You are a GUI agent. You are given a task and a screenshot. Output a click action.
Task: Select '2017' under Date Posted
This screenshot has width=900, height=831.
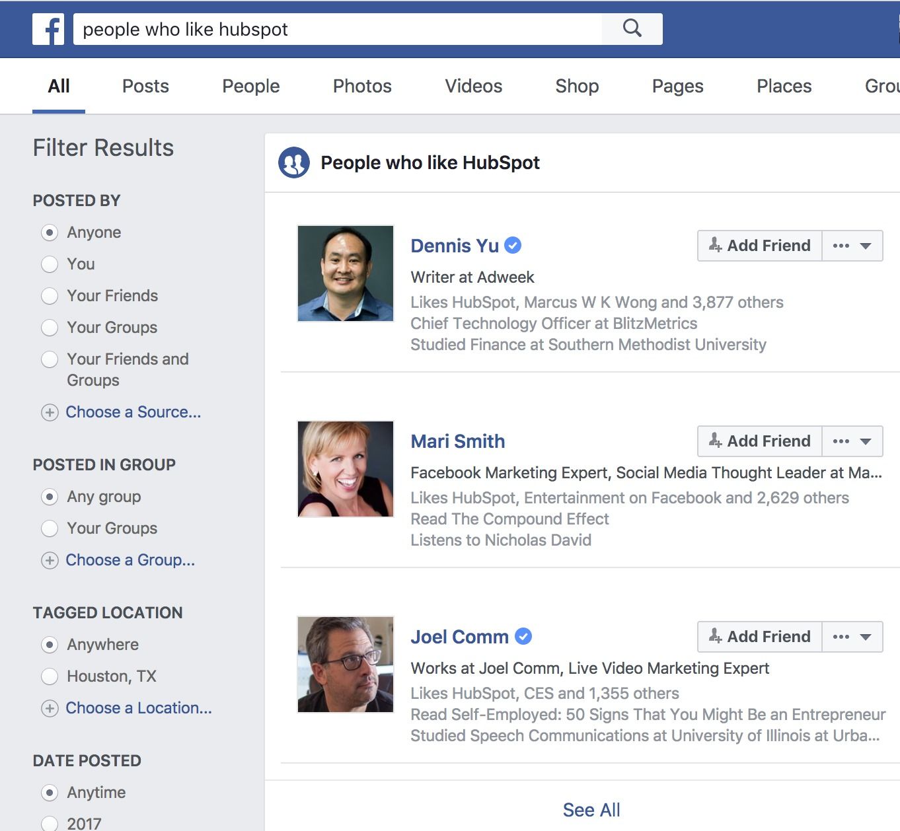click(50, 823)
